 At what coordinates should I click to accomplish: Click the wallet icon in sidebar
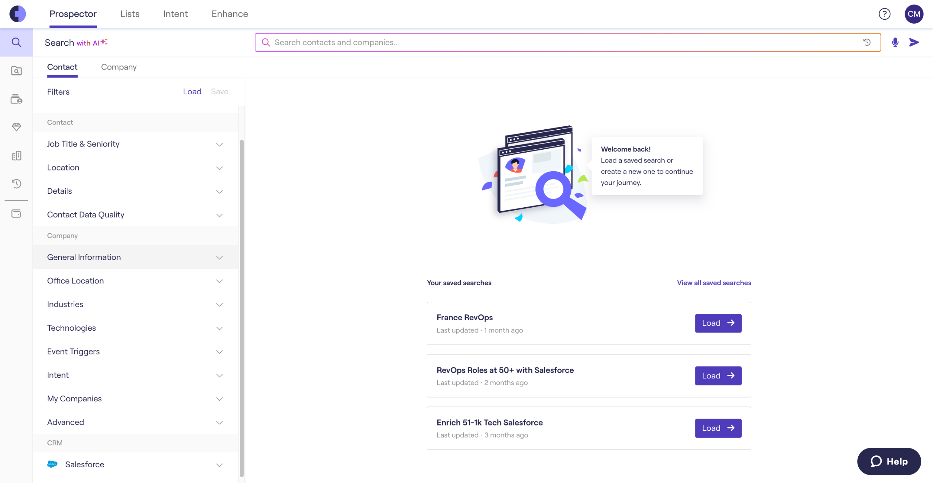(16, 213)
